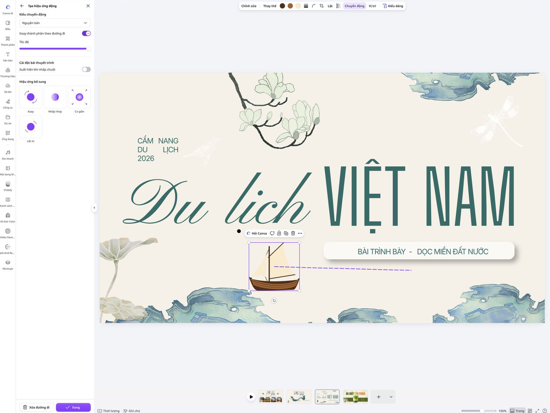
Task: Open grid view of pages
Action: click(530, 411)
